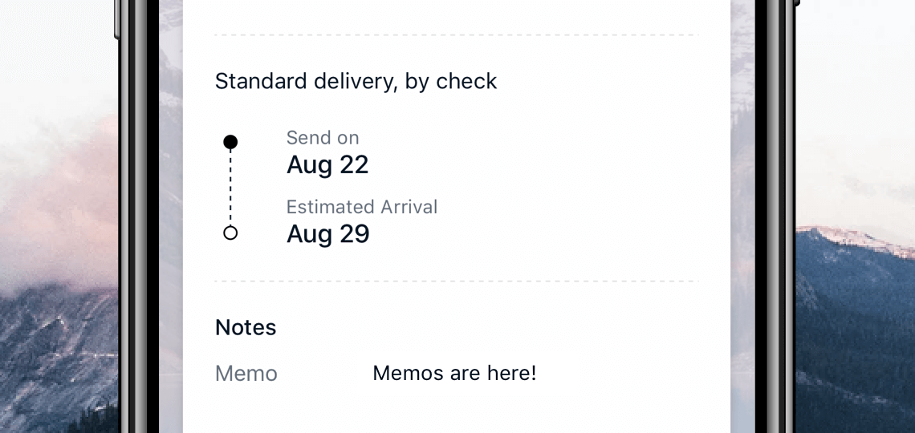The width and height of the screenshot is (915, 433).
Task: Click the "Send on" label
Action: (323, 138)
